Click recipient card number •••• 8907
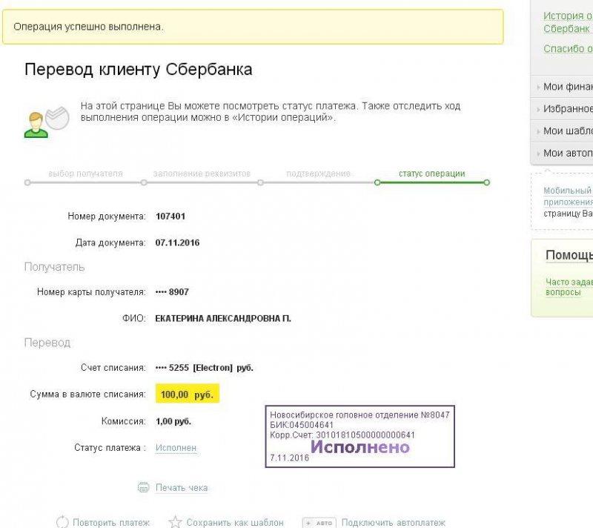This screenshot has width=593, height=528. point(172,292)
